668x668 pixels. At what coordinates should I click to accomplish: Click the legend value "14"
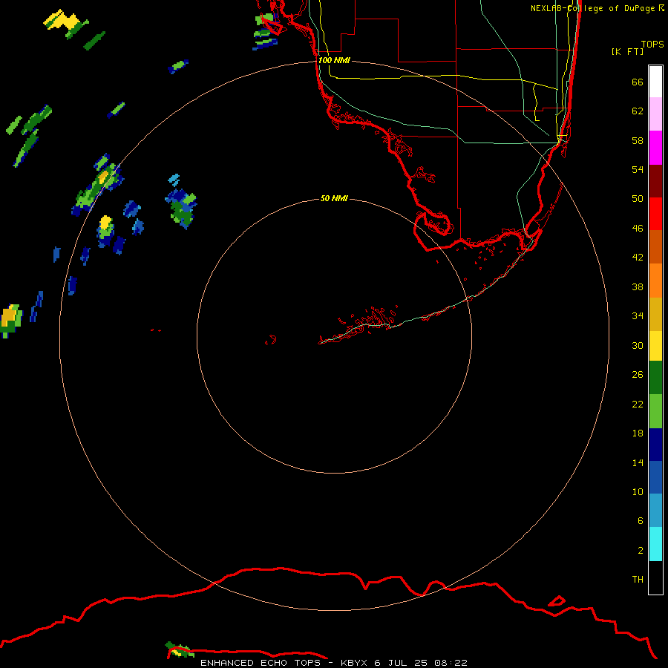[638, 462]
